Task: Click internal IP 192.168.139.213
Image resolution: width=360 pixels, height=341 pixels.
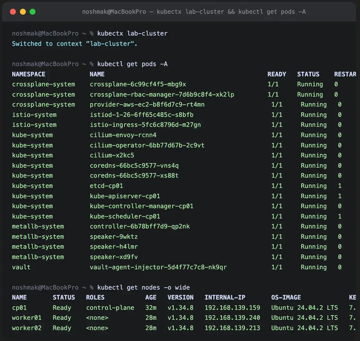Action: (232, 328)
